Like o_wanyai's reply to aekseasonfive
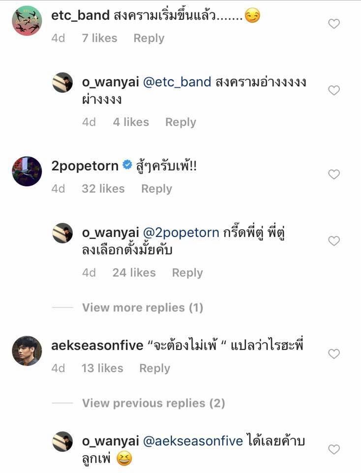The width and height of the screenshot is (361, 473). point(334,449)
